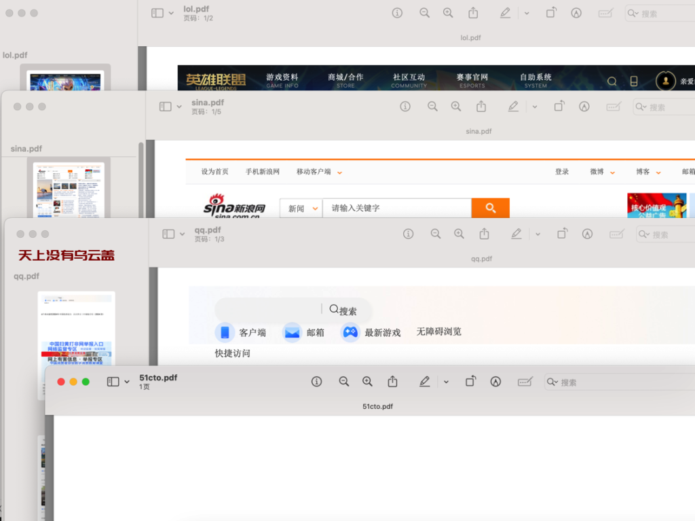Rotate page in the lol.pdf window

tap(551, 12)
